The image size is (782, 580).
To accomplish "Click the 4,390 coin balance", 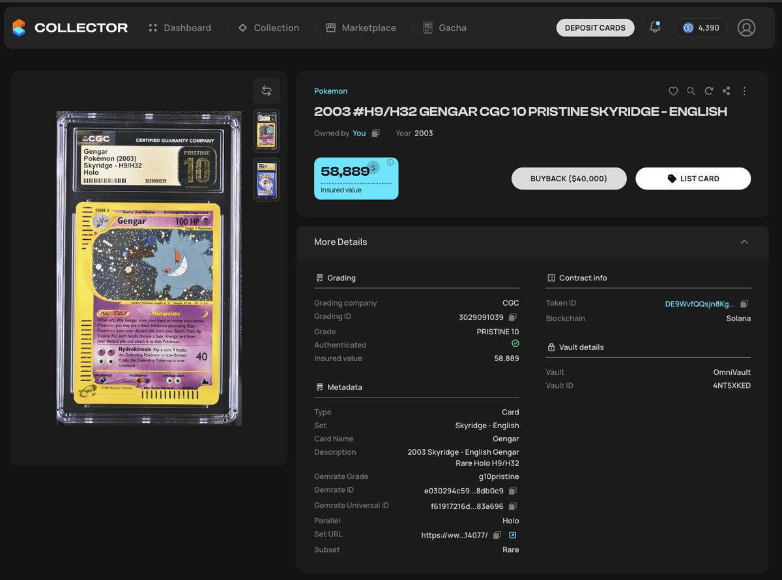I will tap(701, 27).
